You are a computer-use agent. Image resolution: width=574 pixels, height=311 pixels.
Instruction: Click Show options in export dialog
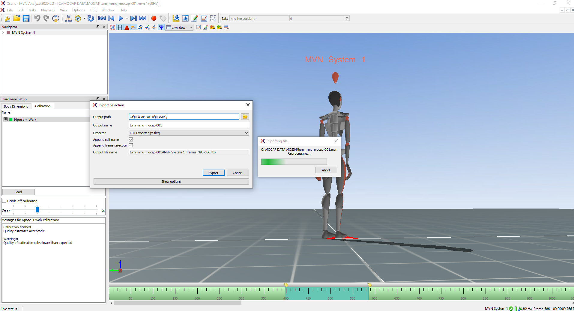[171, 182]
